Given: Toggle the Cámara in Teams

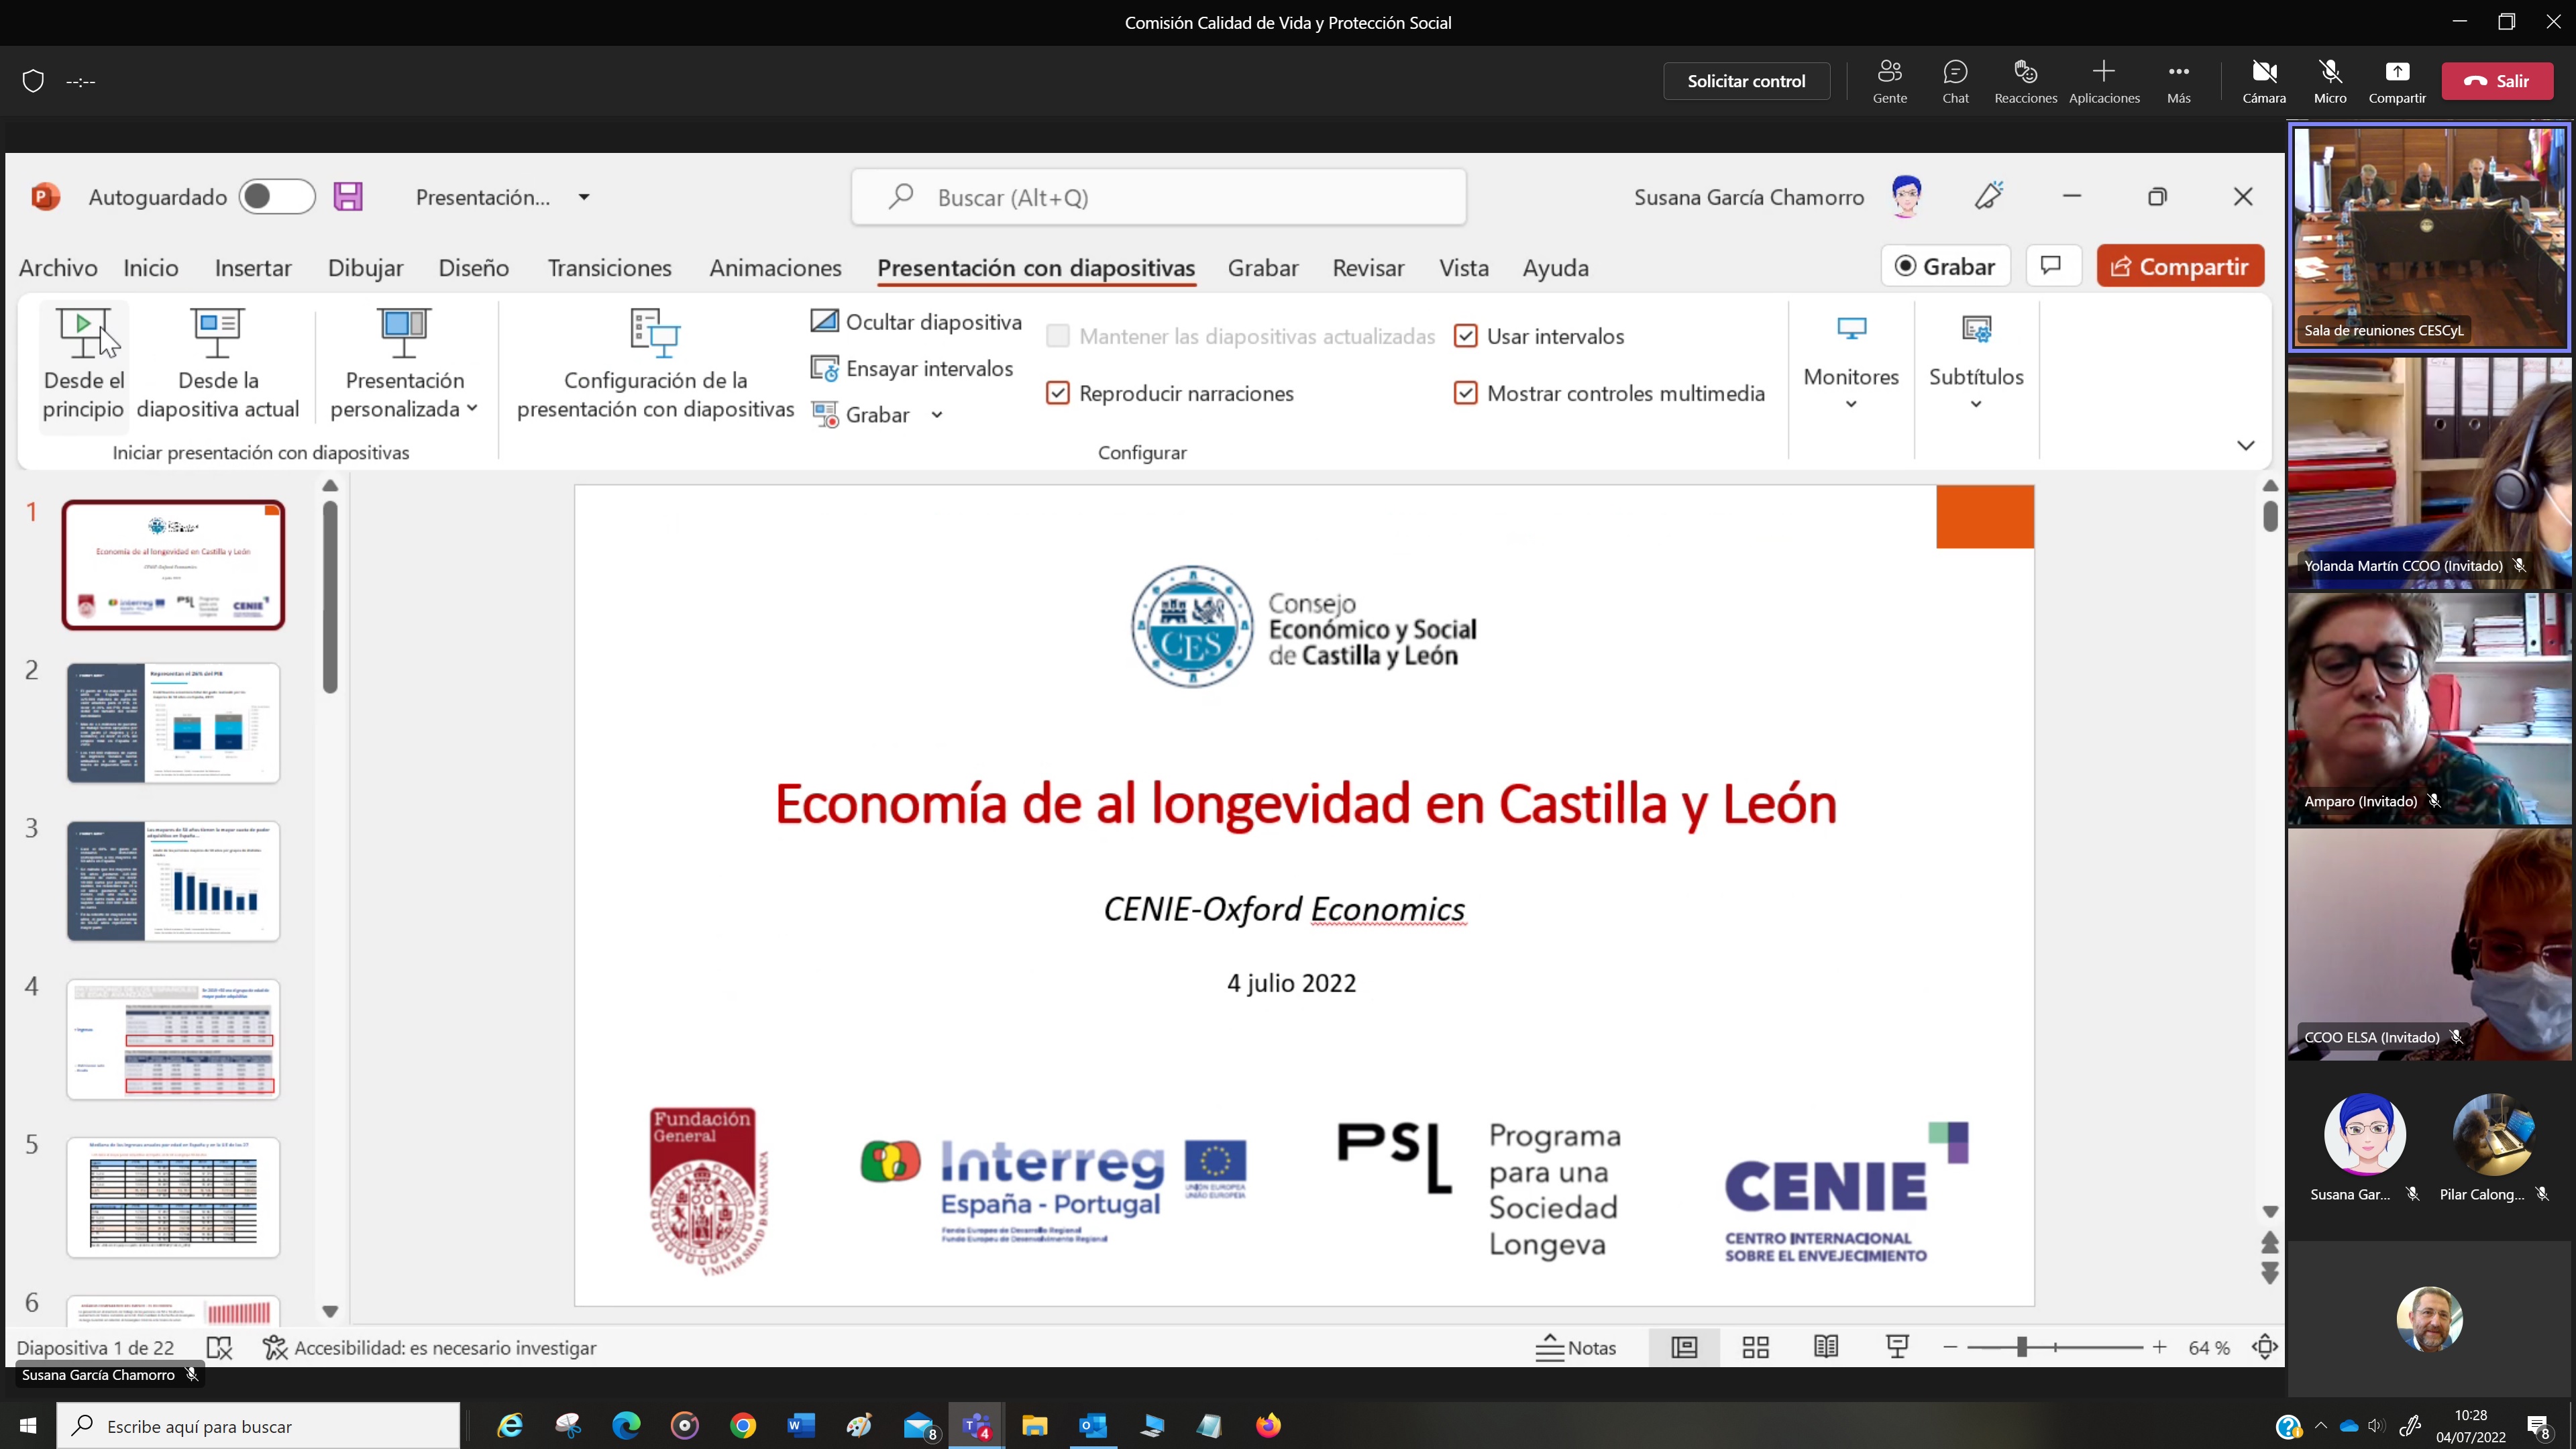Looking at the screenshot, I should 2264,81.
